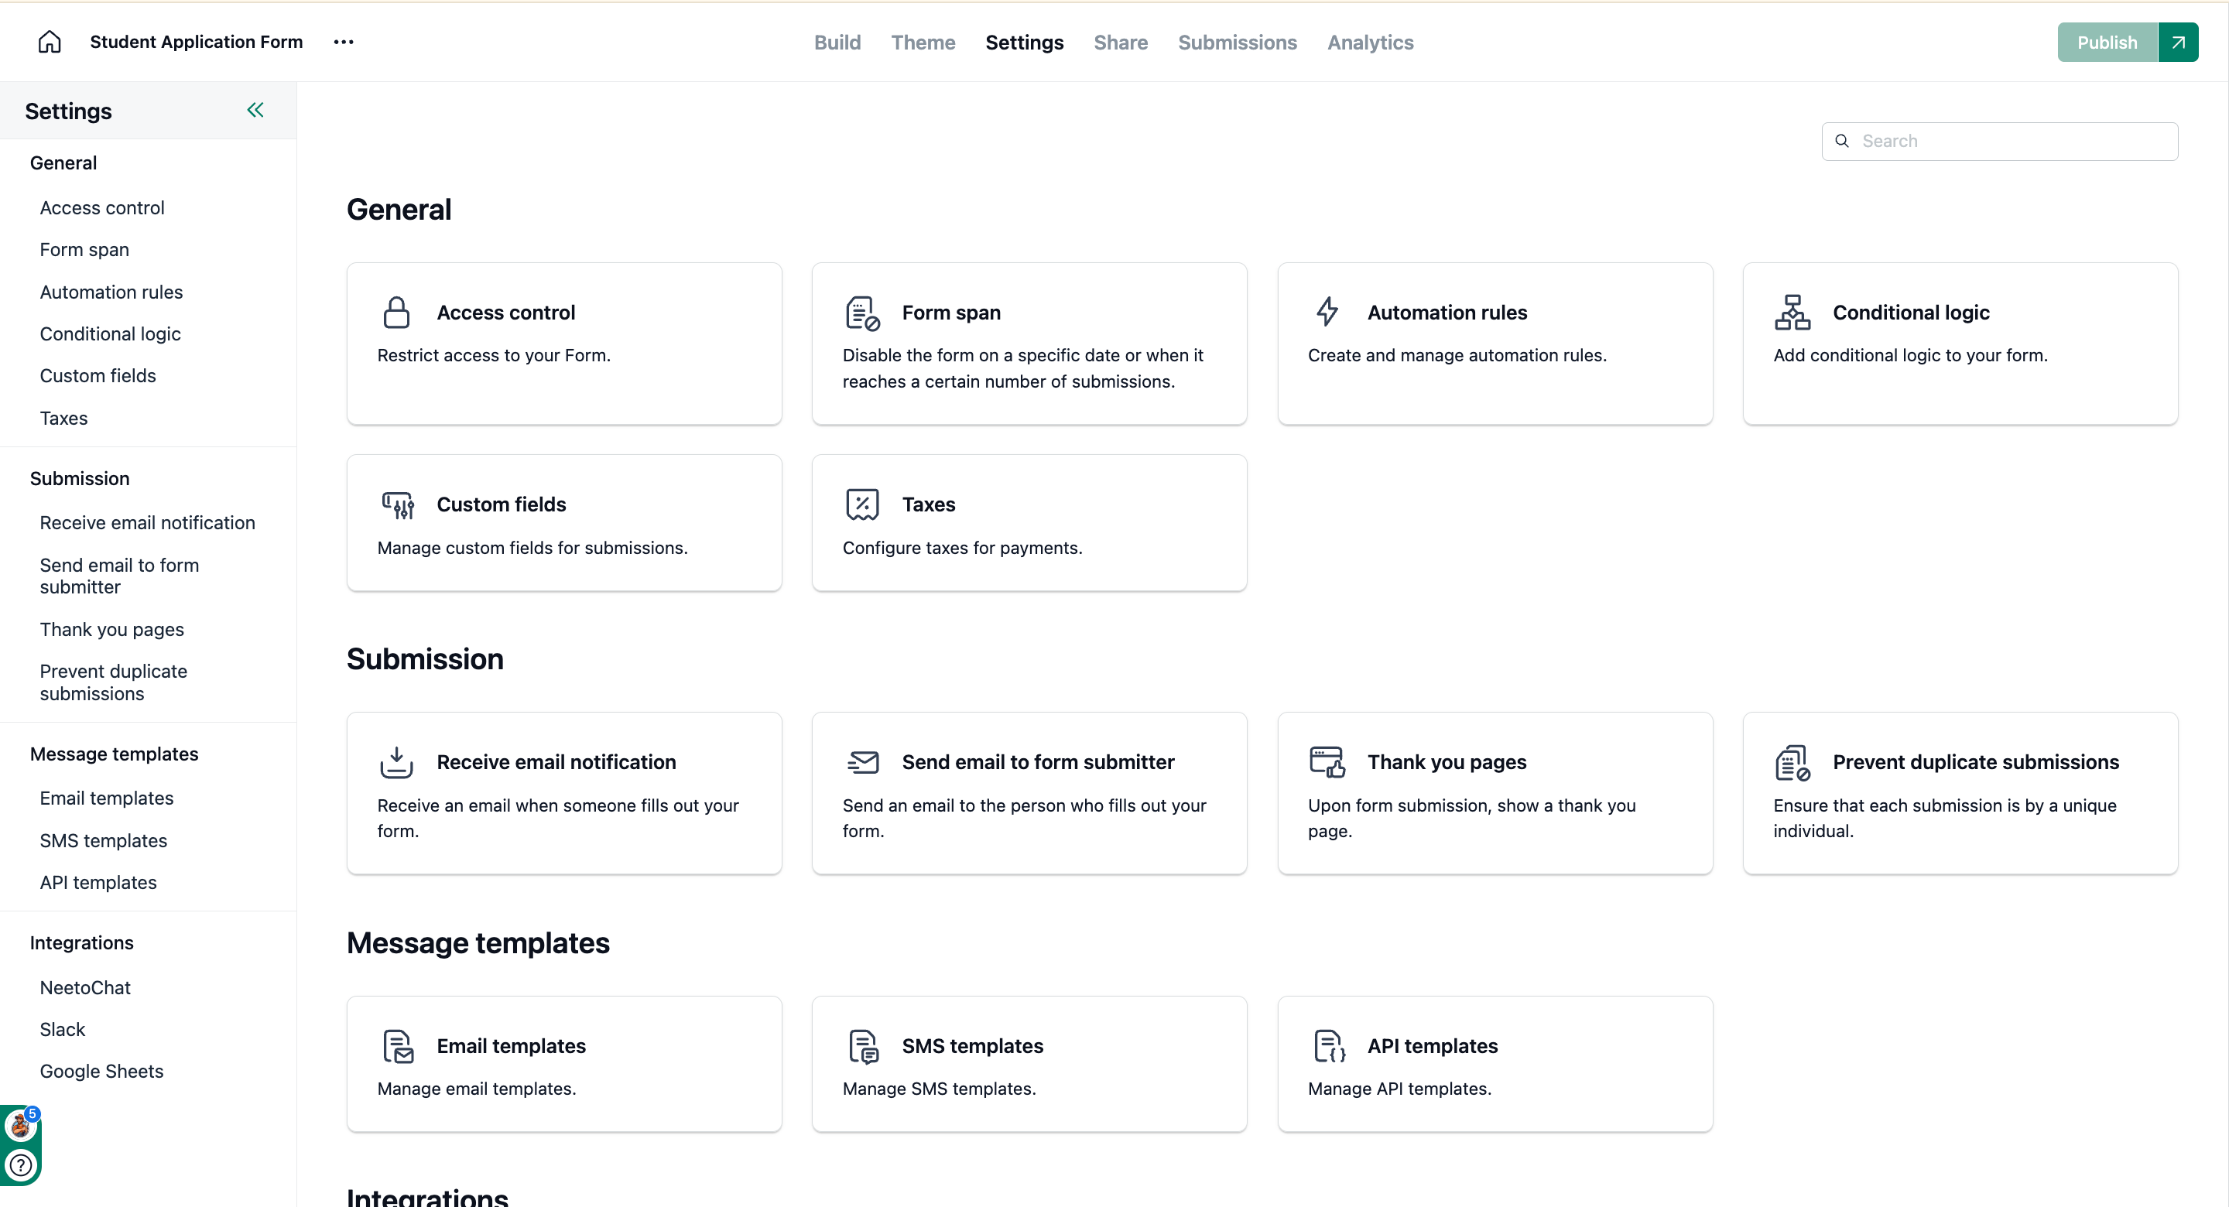The image size is (2229, 1207).
Task: Click the Publish button
Action: click(x=2107, y=43)
